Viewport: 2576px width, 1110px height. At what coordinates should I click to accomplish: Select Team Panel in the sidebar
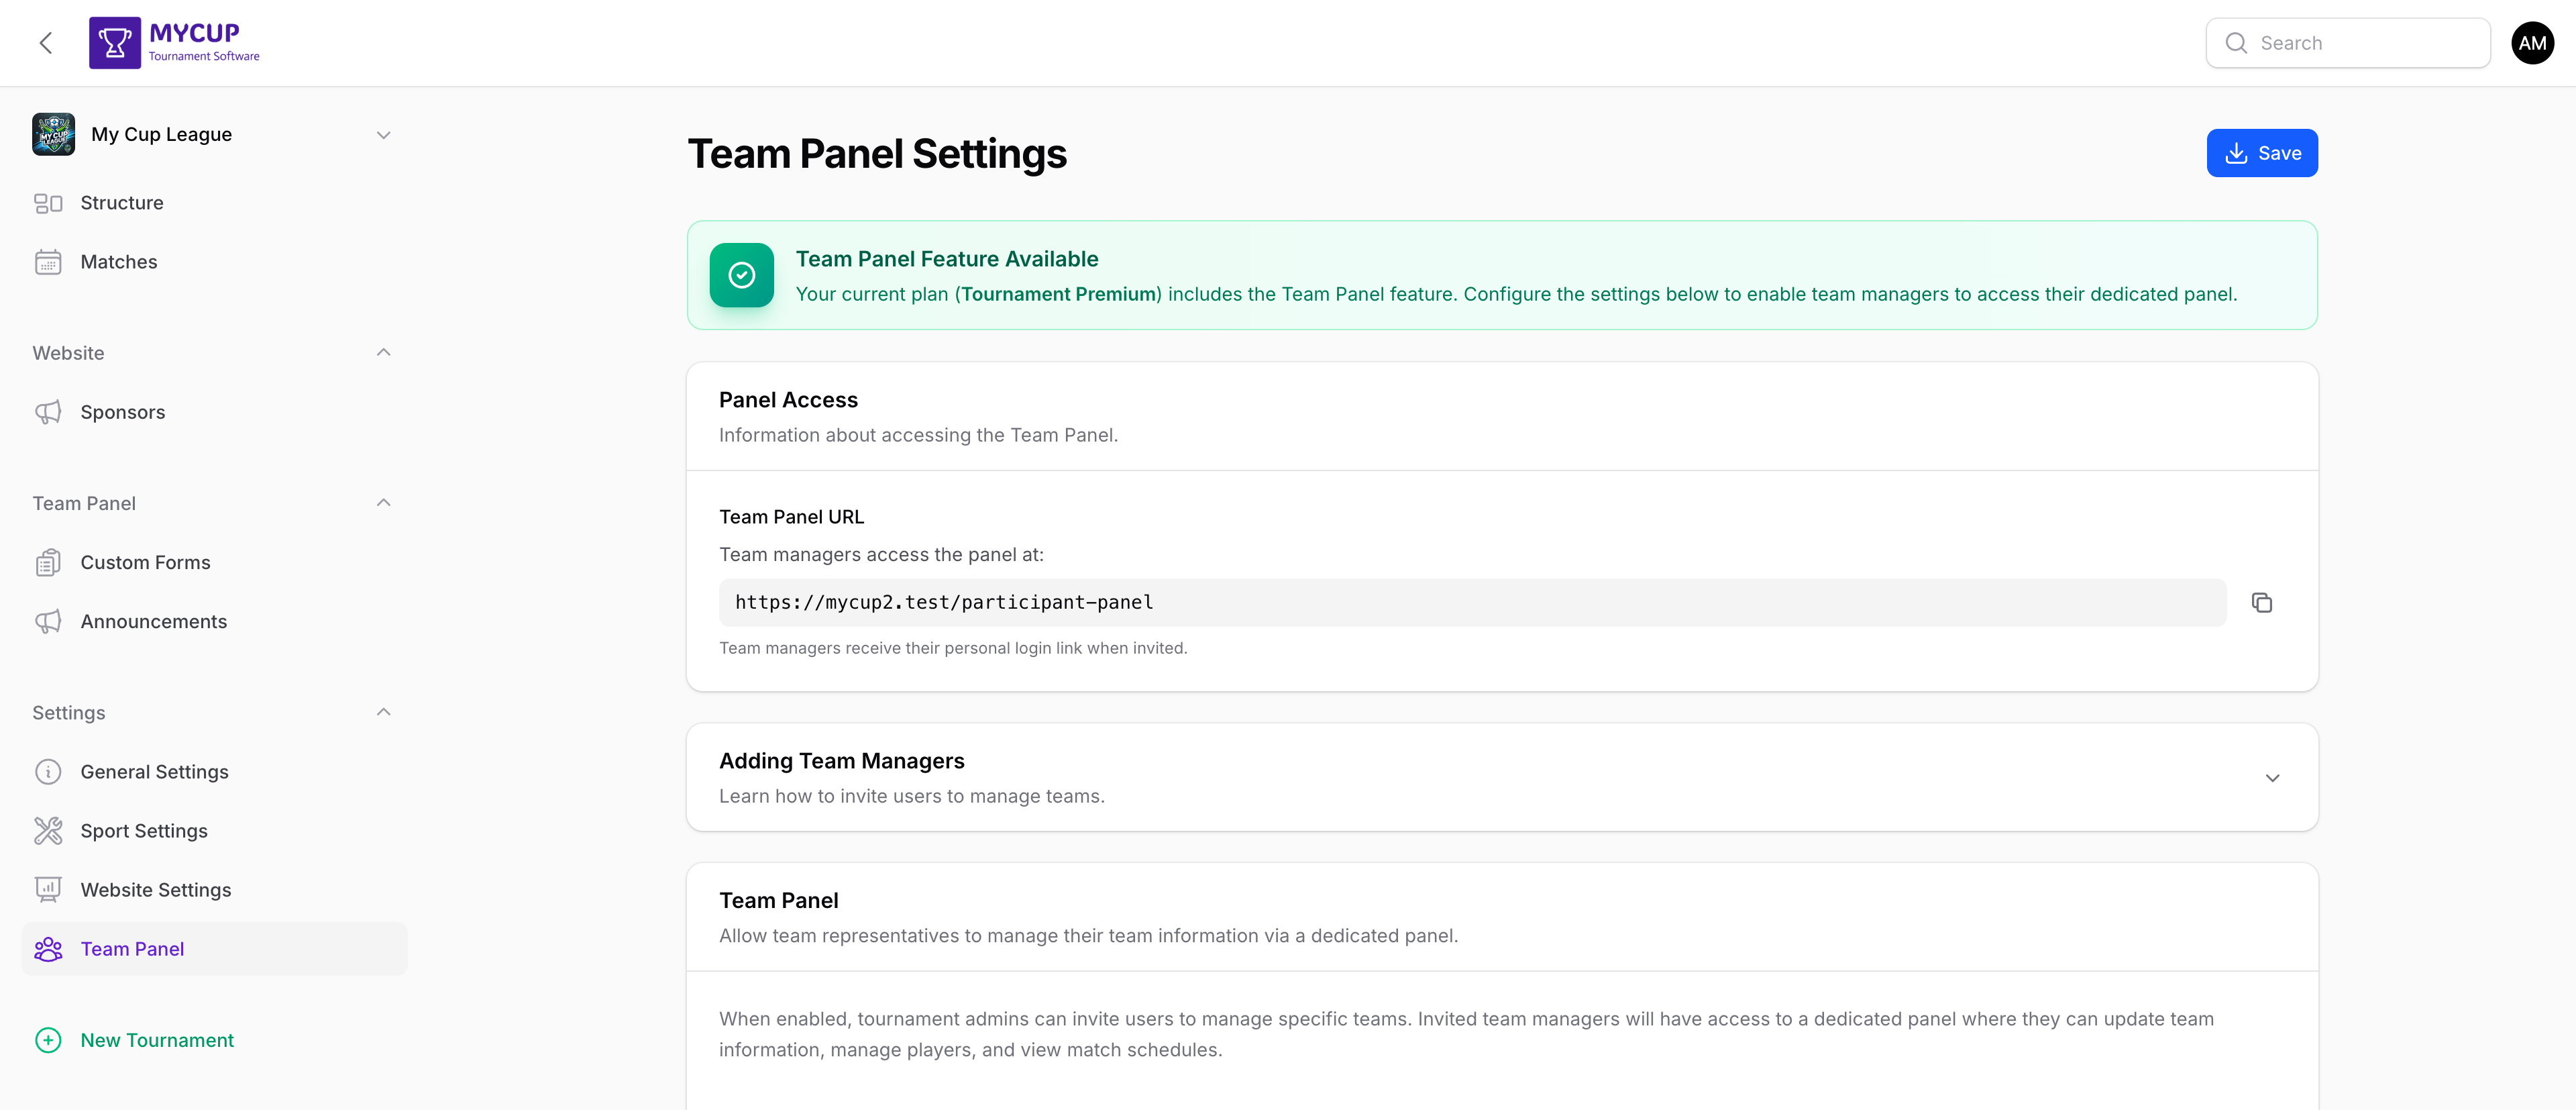132,948
